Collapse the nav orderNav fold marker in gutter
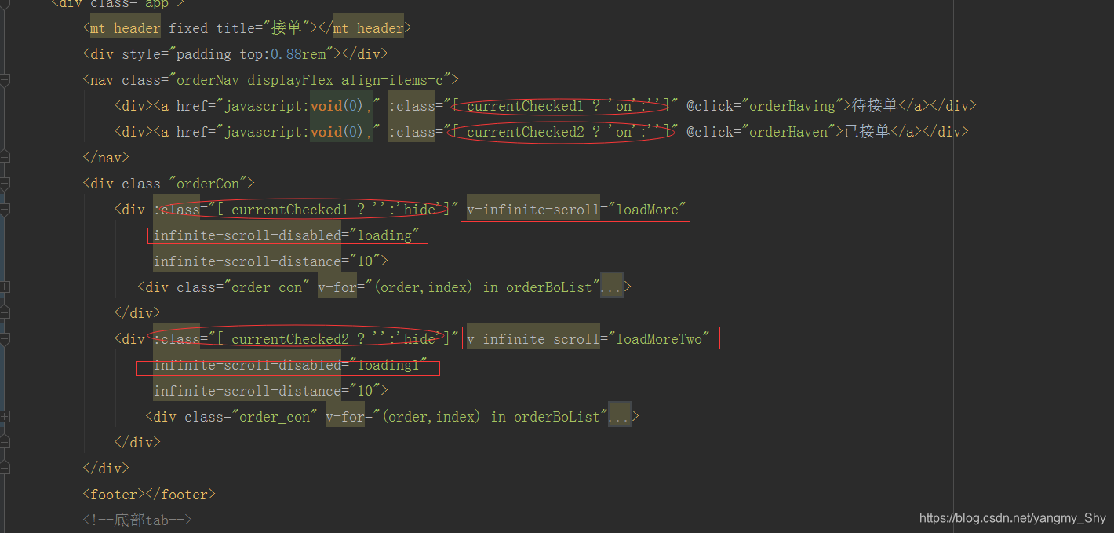The image size is (1114, 533). 5,80
